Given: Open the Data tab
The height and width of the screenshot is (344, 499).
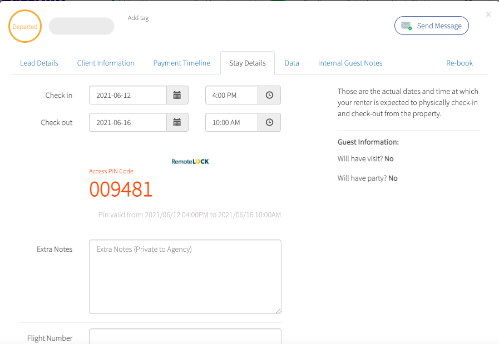Looking at the screenshot, I should tap(292, 63).
